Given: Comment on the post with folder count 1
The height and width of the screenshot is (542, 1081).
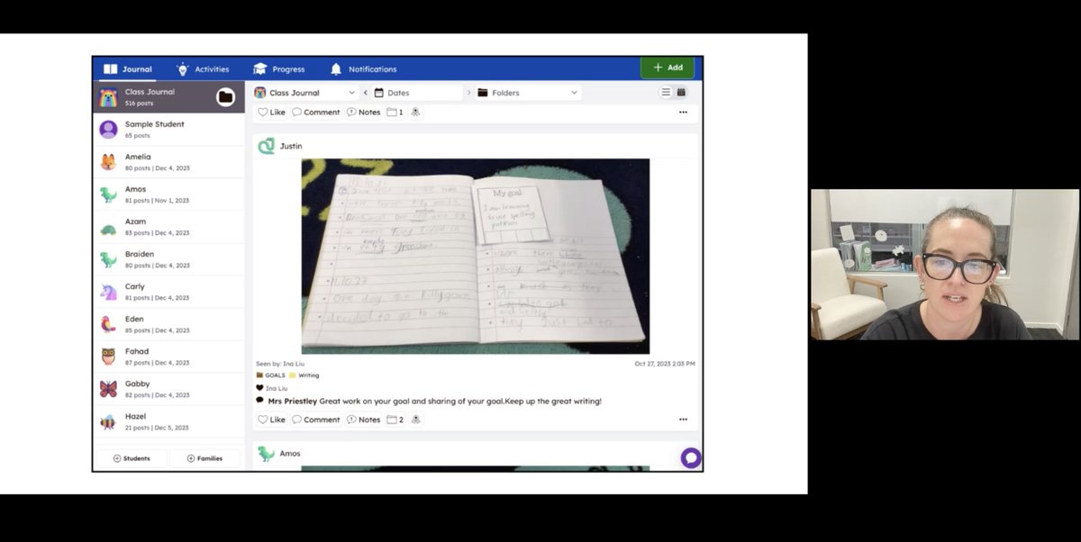Looking at the screenshot, I should [x=316, y=113].
